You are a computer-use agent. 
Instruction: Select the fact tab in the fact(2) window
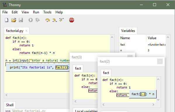coord(106,73)
